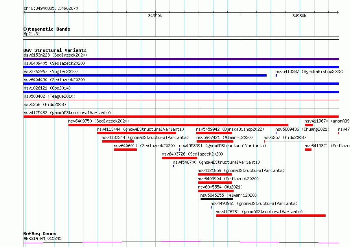Select the Cytogenetic Bands track heading

click(x=47, y=29)
